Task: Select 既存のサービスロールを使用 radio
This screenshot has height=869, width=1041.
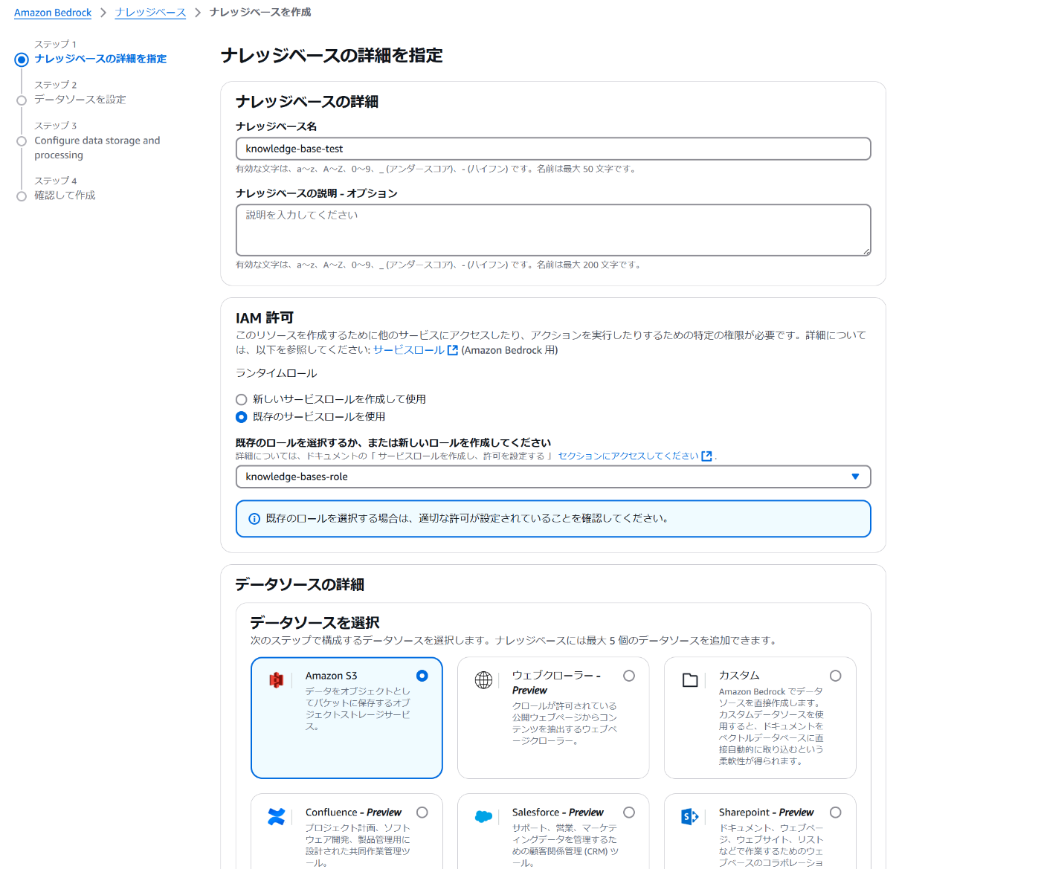Action: click(x=241, y=417)
